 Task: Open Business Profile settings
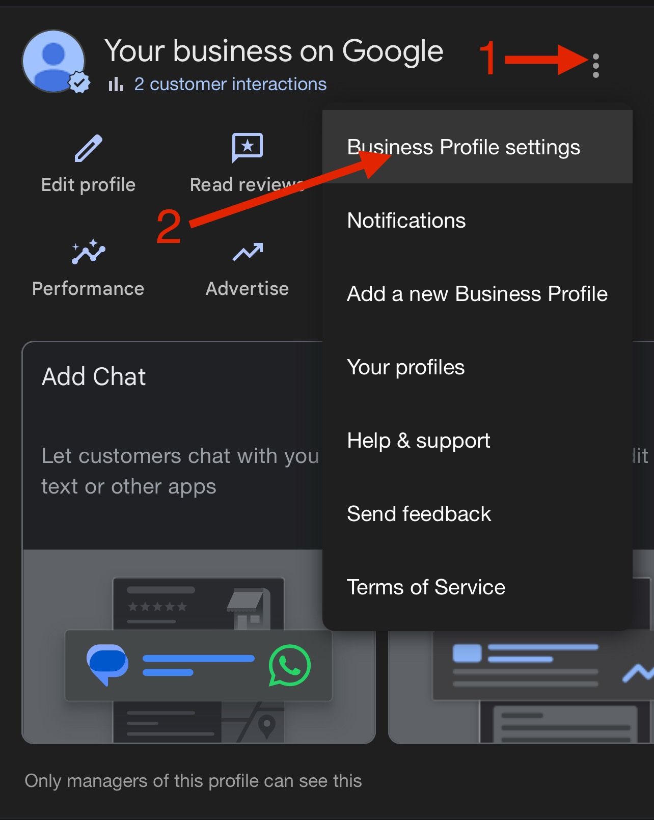click(x=477, y=147)
